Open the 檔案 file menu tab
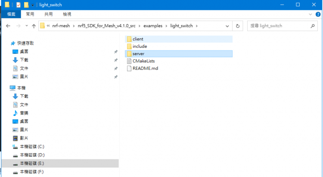The height and width of the screenshot is (177, 323). [11, 14]
